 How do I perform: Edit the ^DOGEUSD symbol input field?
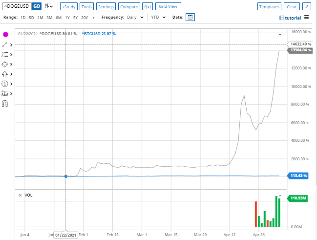(17, 6)
